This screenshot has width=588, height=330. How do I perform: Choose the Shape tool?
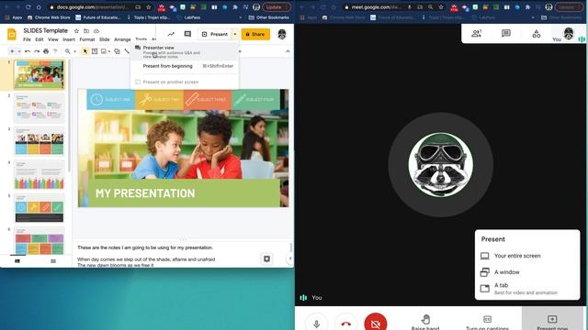[x=117, y=51]
